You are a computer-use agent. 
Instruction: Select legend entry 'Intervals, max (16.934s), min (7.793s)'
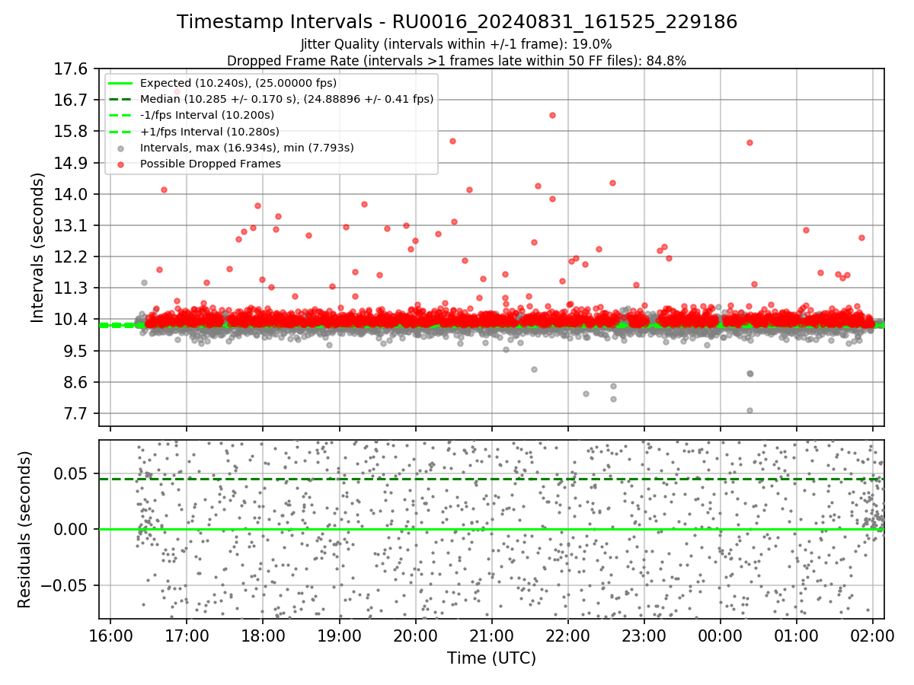click(247, 148)
